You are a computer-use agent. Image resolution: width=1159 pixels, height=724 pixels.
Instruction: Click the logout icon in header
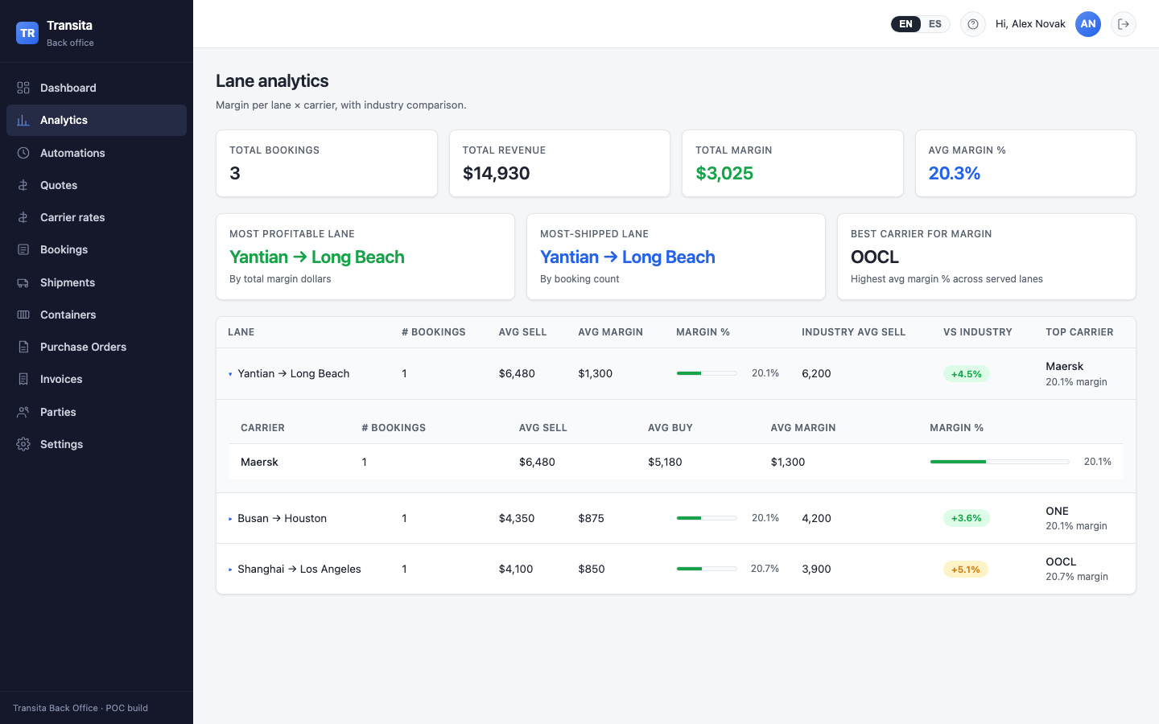[1124, 24]
